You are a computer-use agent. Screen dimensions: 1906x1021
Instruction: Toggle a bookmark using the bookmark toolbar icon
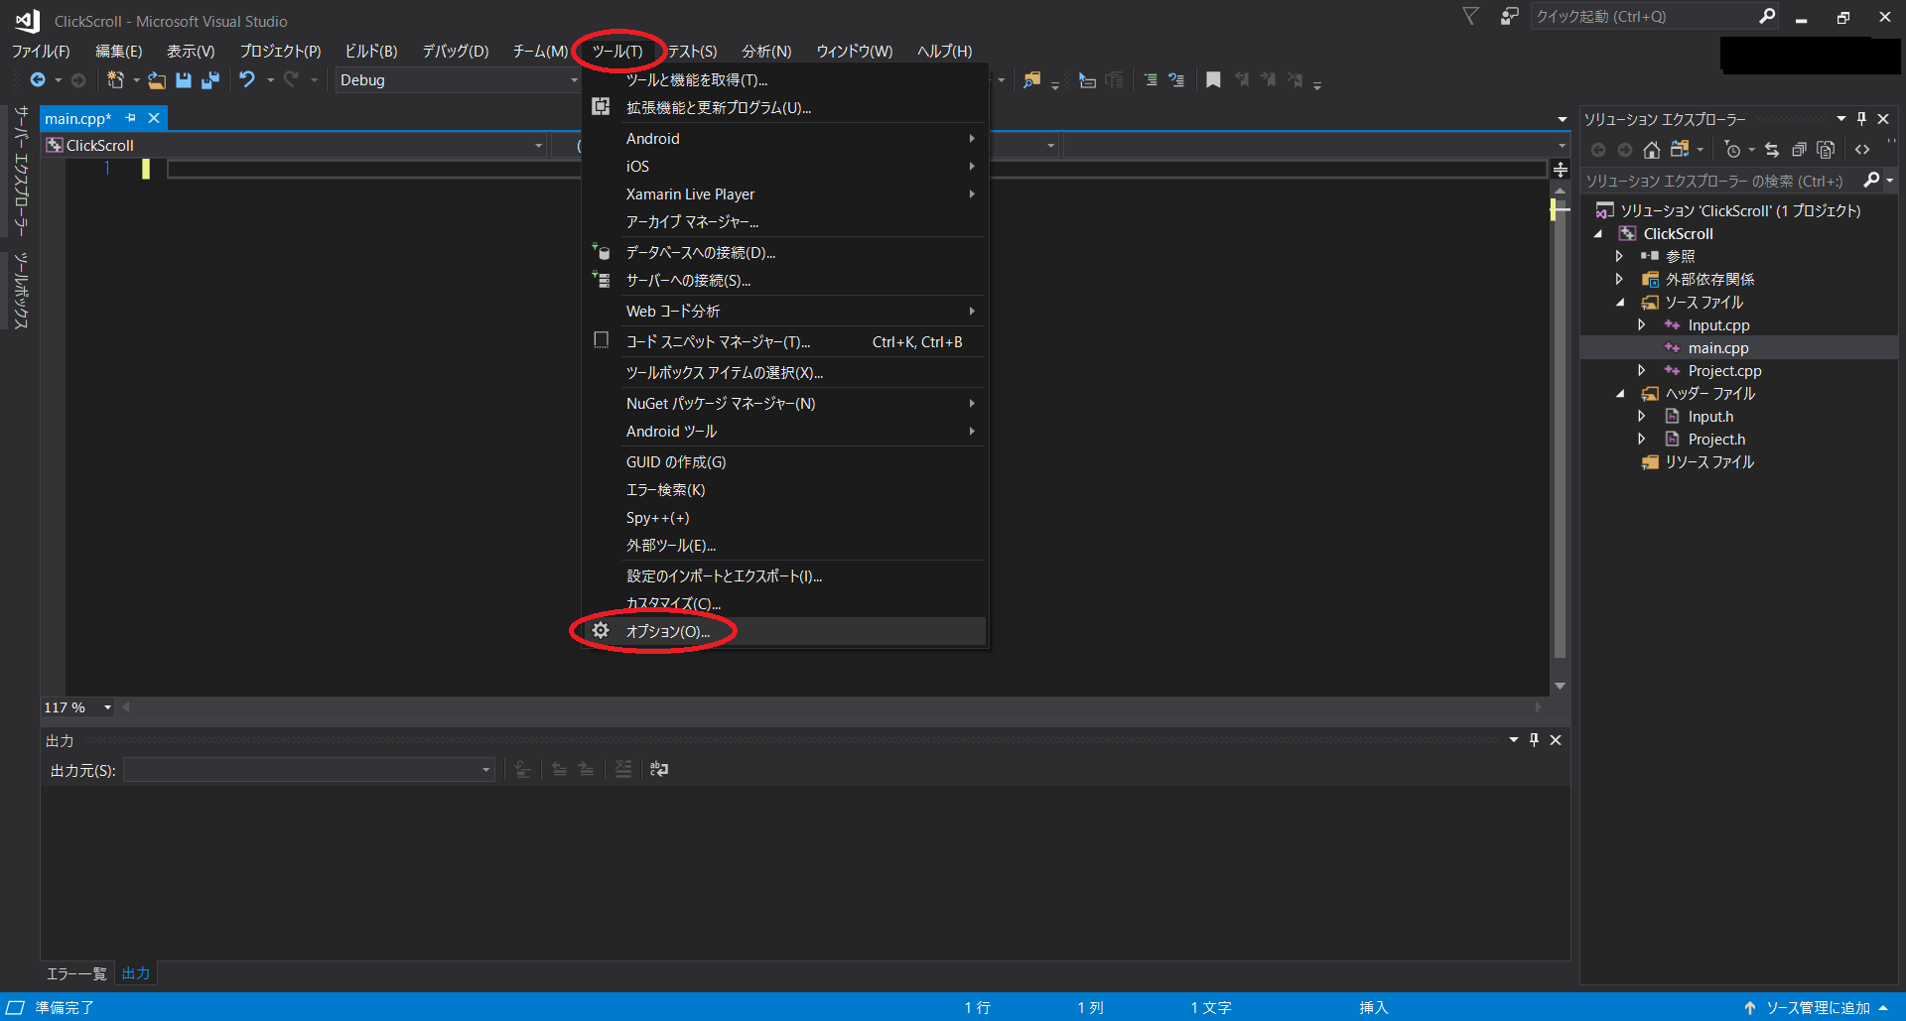tap(1213, 80)
